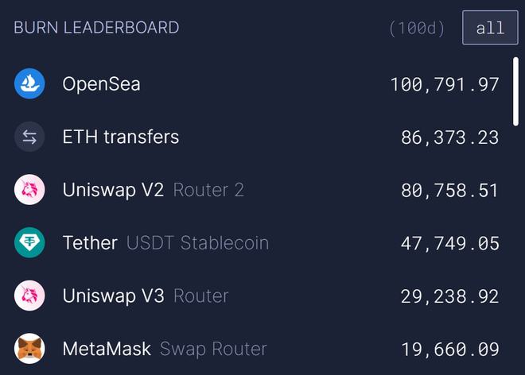
Task: Open Tether leaderboard name
Action: pos(90,242)
